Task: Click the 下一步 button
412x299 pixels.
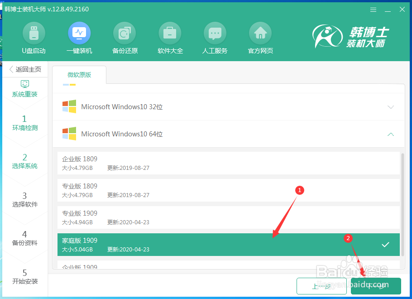Action: (376, 286)
